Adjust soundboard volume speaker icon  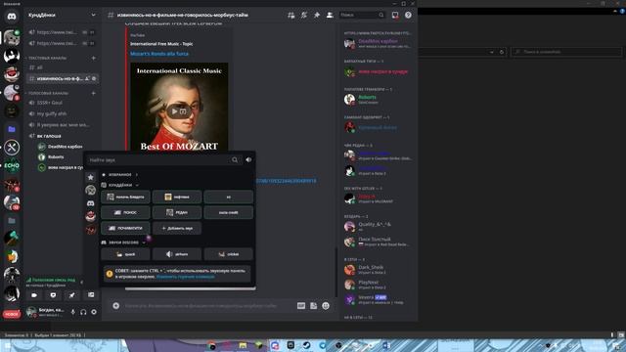248,159
